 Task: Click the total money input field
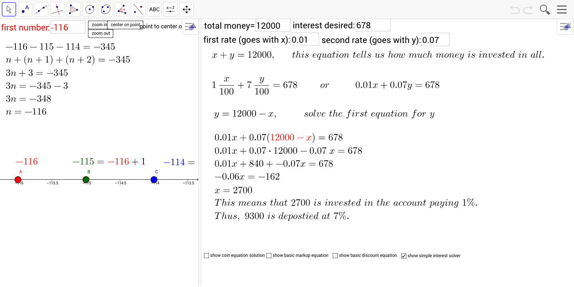(x=273, y=25)
